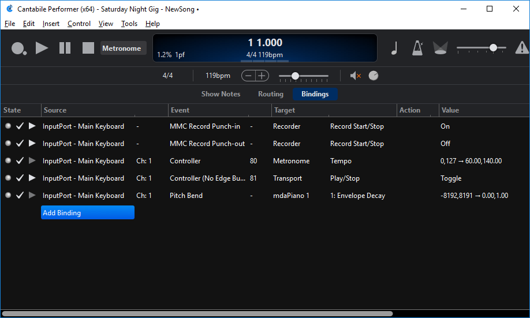Increase tempo with the plus button
This screenshot has height=318, width=530.
tap(262, 76)
